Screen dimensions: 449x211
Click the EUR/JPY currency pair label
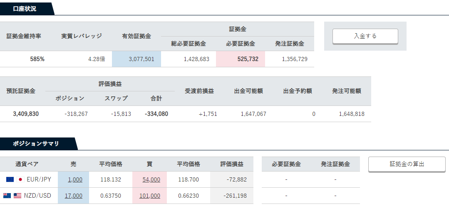click(x=39, y=179)
